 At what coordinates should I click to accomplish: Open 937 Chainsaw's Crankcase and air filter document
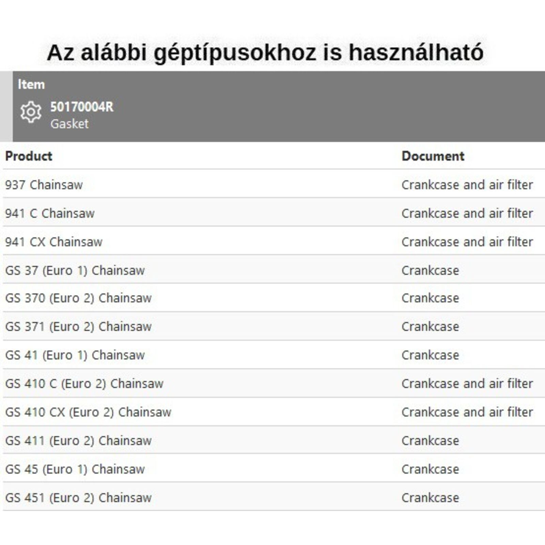coord(467,185)
